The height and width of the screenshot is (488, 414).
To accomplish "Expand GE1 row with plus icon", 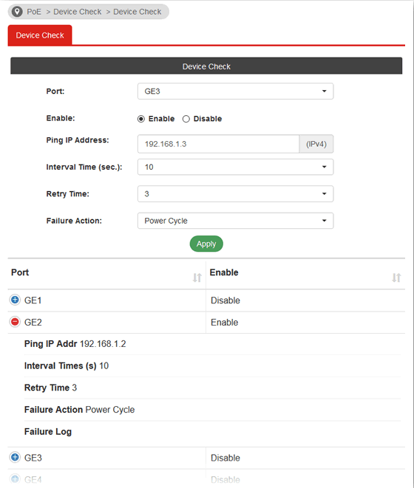I will 15,300.
